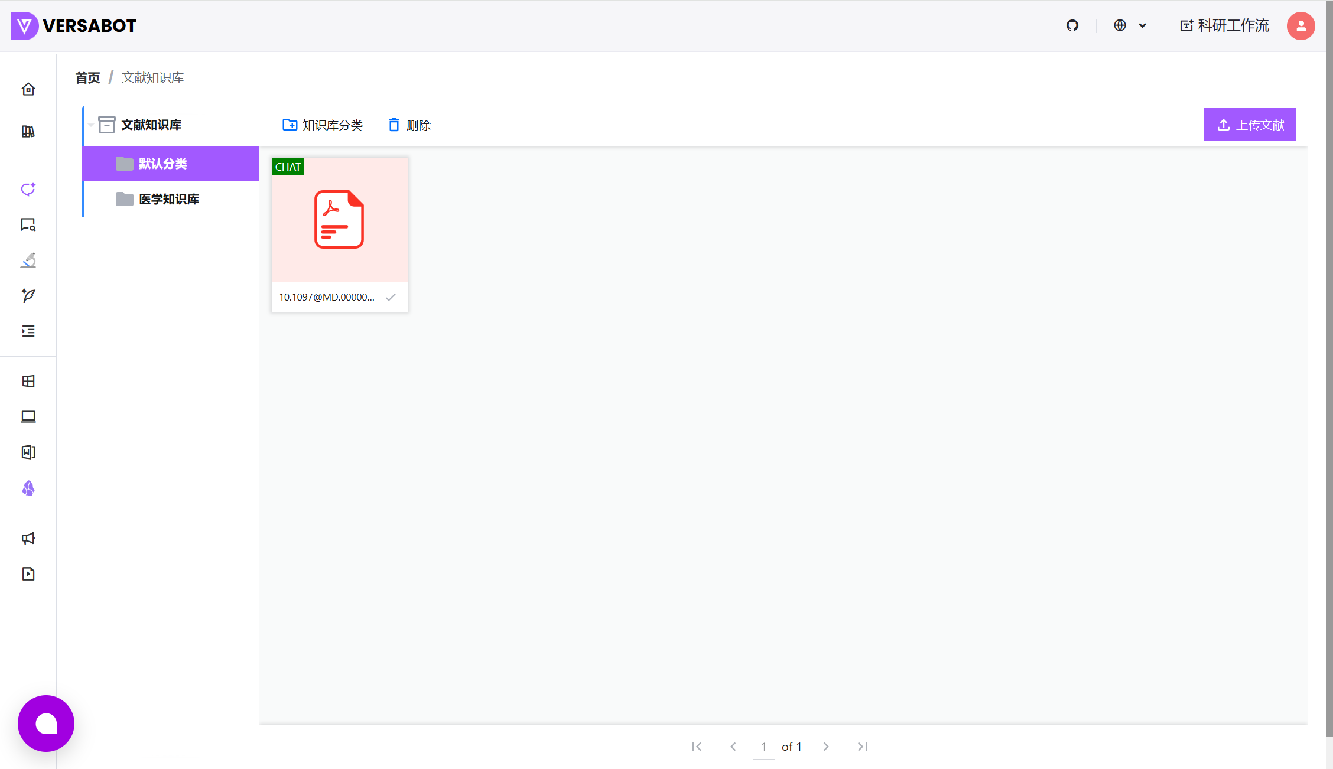The image size is (1333, 769).
Task: Click the user avatar icon
Action: 1301,26
